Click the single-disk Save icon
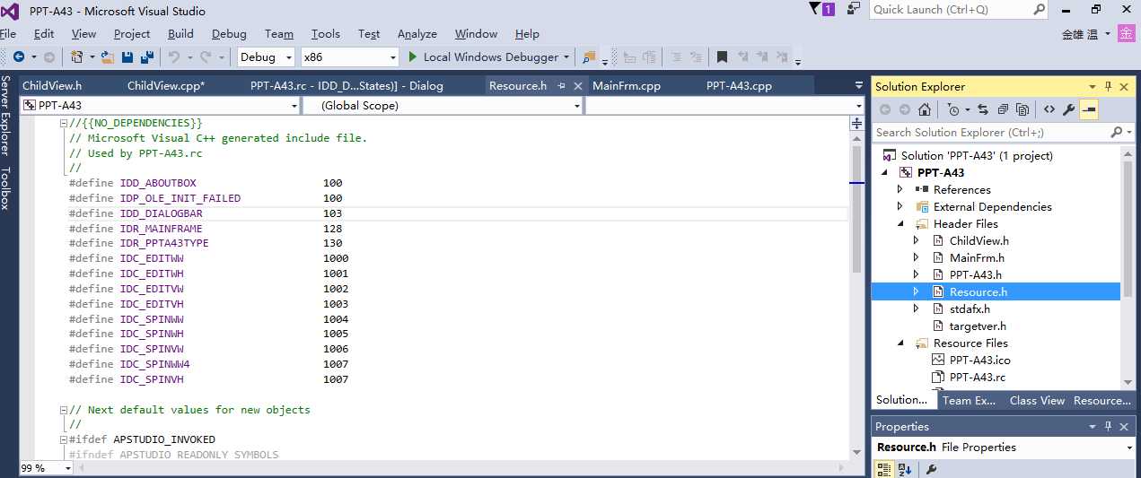1141x478 pixels. 127,56
